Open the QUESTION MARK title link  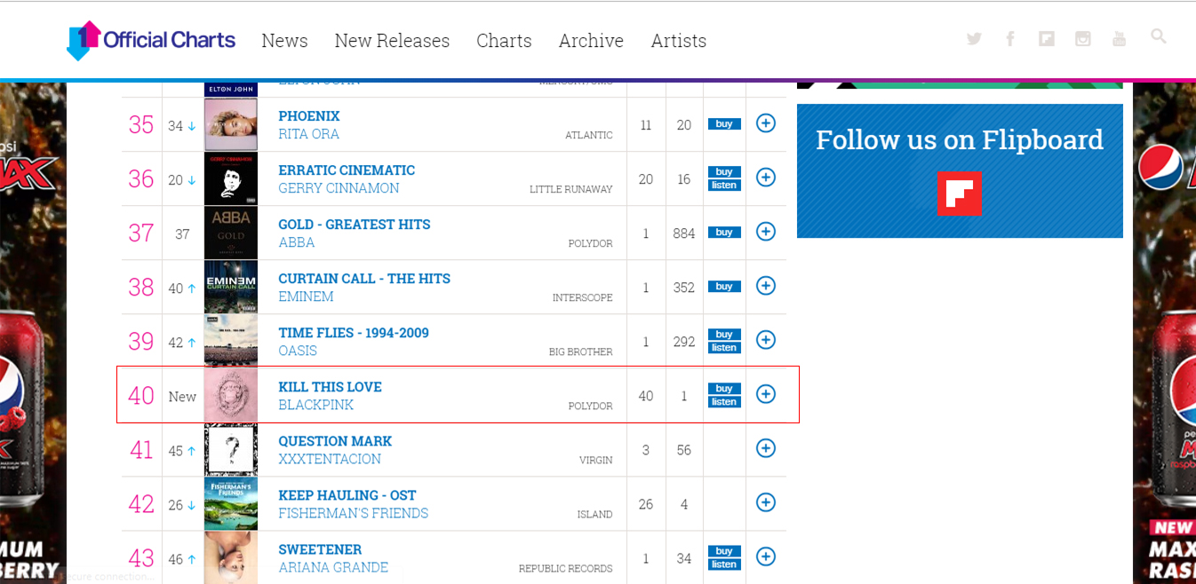[x=335, y=441]
